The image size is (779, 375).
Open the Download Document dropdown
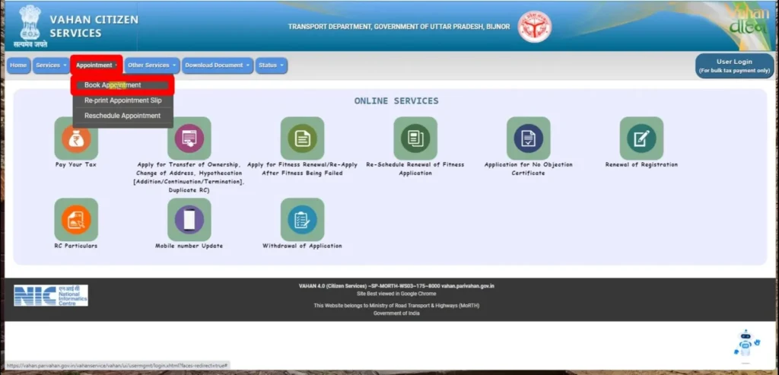point(218,65)
